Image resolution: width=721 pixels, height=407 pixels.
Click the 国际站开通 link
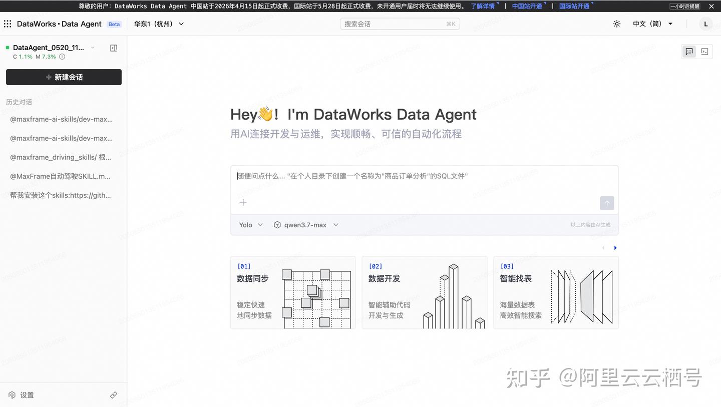[574, 6]
